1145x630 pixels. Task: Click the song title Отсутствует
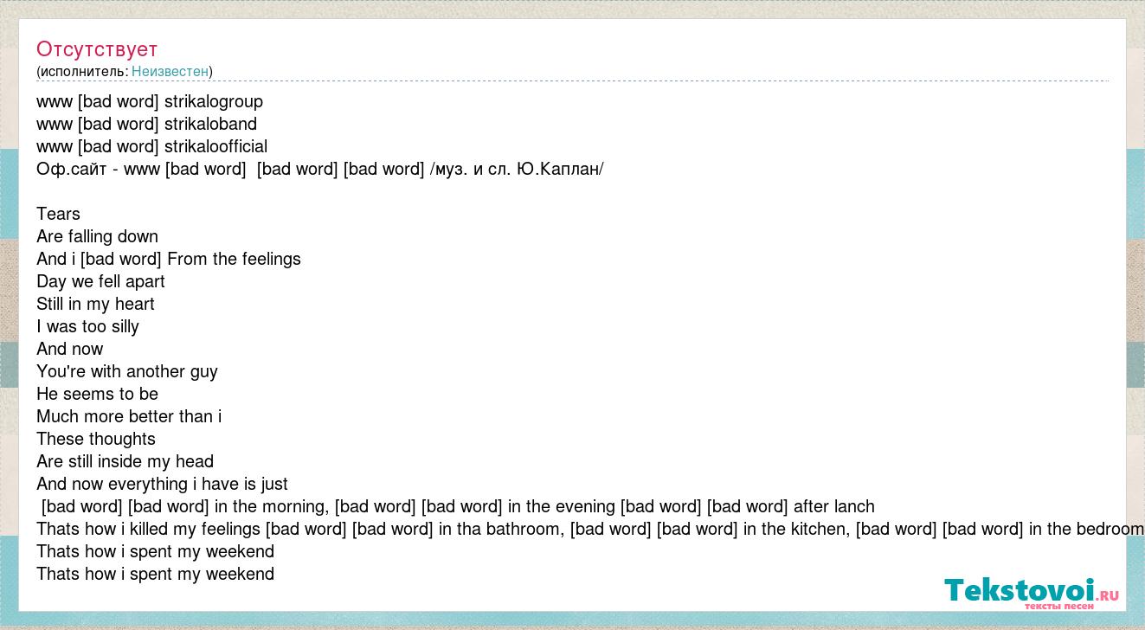pos(97,49)
